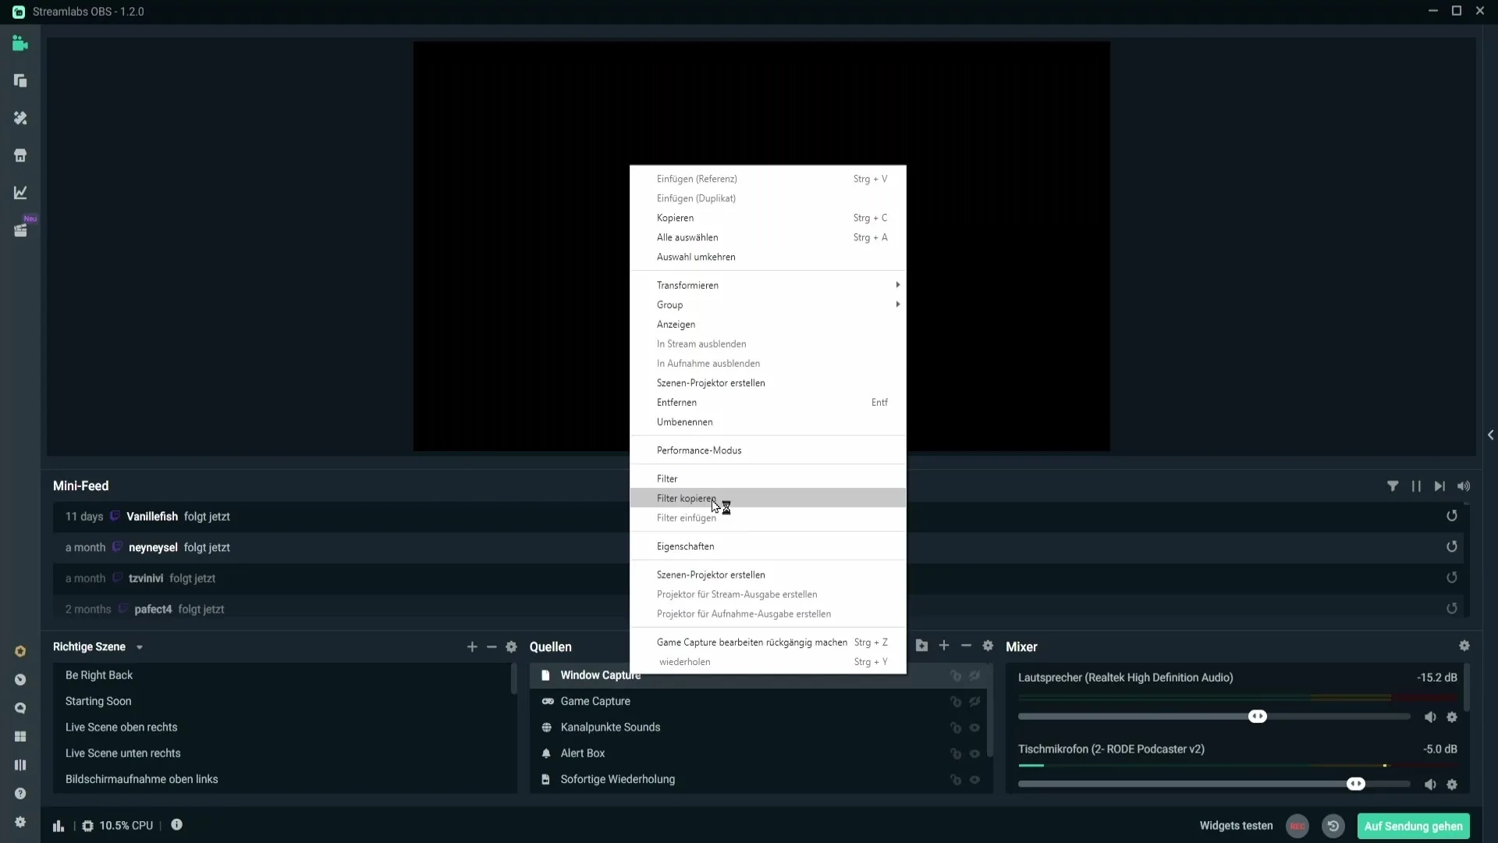
Task: Click Widgets testen button
Action: 1236,826
